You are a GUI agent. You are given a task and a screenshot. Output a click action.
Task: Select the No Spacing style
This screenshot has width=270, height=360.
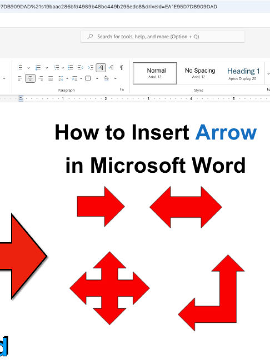pos(200,73)
